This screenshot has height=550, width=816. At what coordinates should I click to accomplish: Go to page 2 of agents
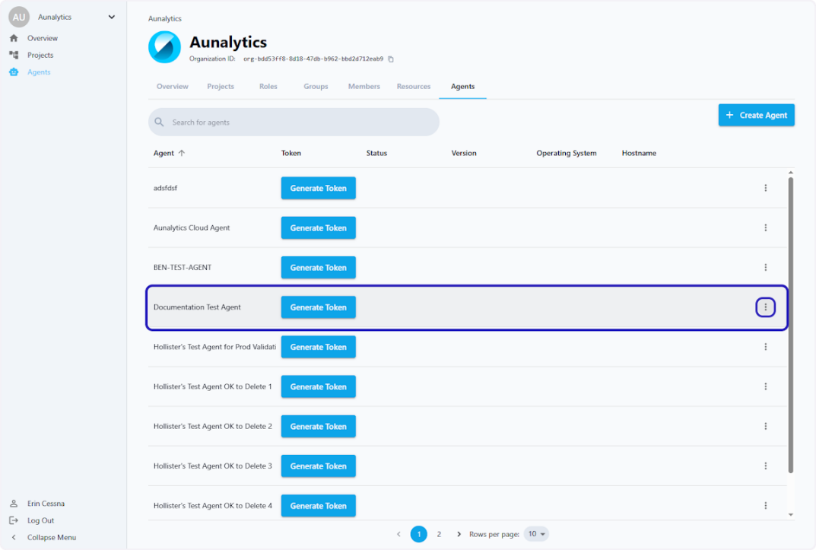coord(439,534)
